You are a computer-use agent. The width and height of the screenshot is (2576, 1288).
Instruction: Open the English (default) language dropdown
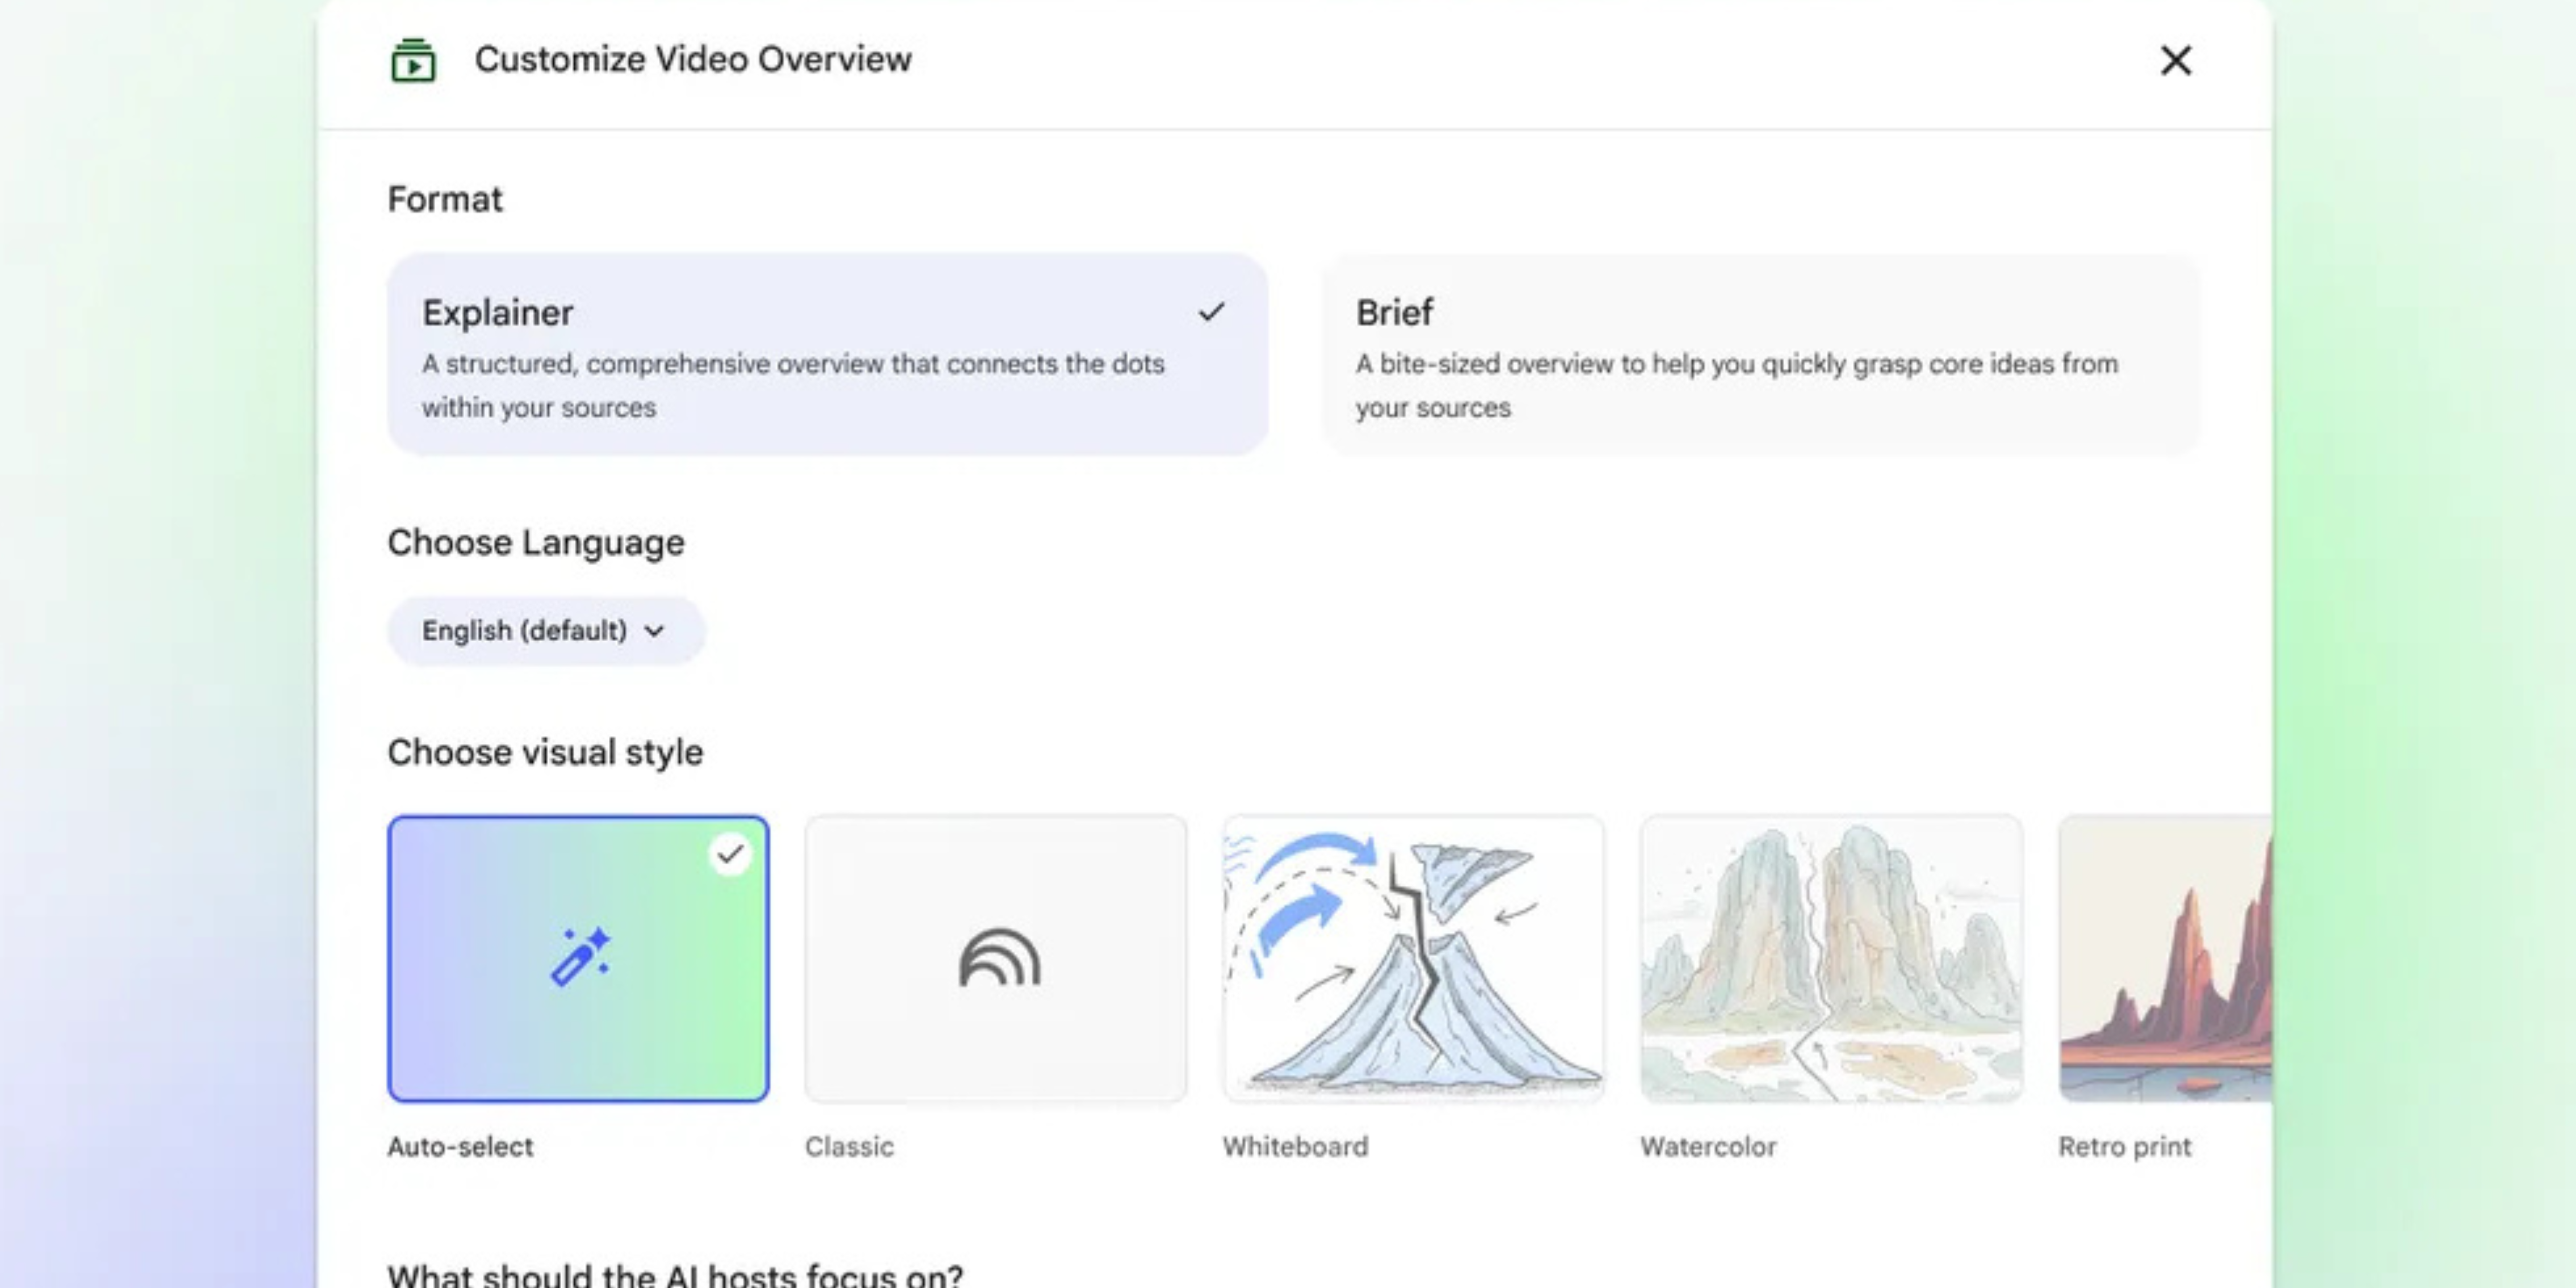click(545, 631)
